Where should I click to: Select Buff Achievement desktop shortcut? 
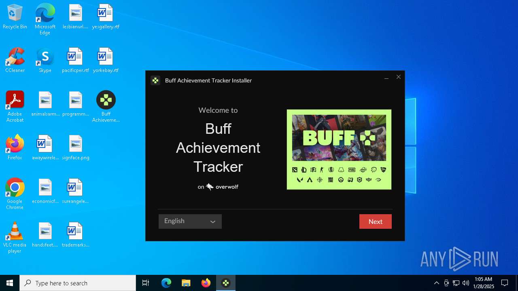pyautogui.click(x=106, y=107)
